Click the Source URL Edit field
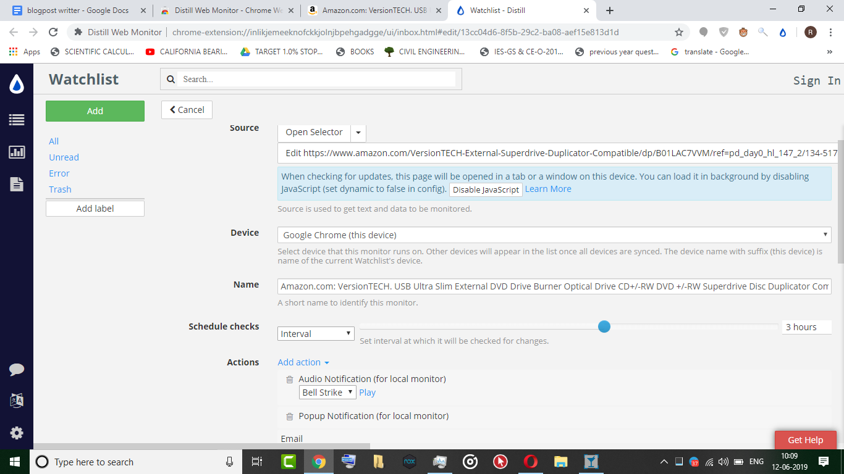The width and height of the screenshot is (844, 474). pos(557,153)
